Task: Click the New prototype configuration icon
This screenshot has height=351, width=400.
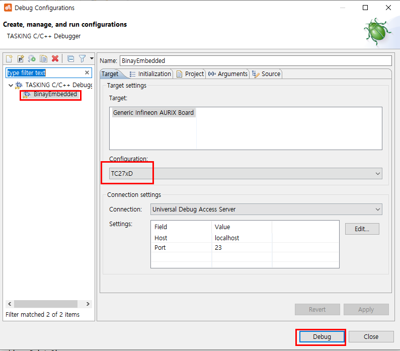Action: (21, 59)
